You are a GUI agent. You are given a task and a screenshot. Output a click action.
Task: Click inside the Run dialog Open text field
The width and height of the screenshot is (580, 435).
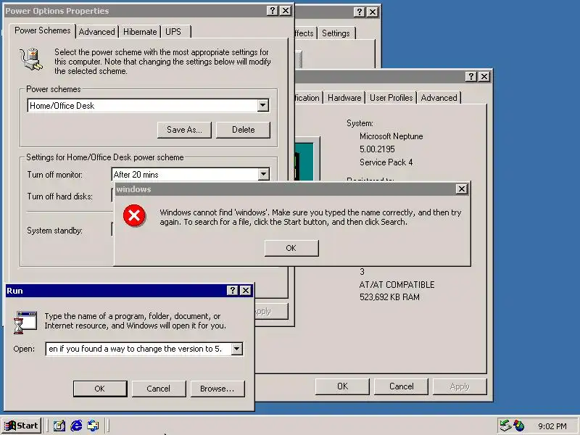[x=138, y=349]
